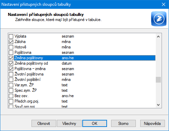Uncheck the Záloha column checkbox
The width and height of the screenshot is (169, 131).
[x=11, y=42]
